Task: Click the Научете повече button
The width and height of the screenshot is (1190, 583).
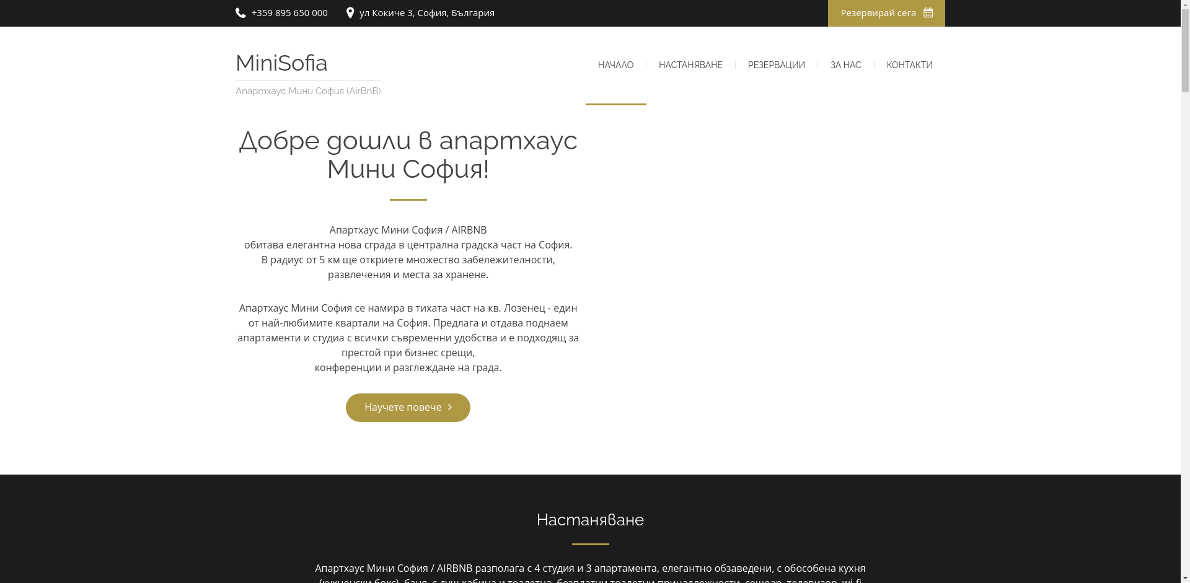Action: (407, 407)
